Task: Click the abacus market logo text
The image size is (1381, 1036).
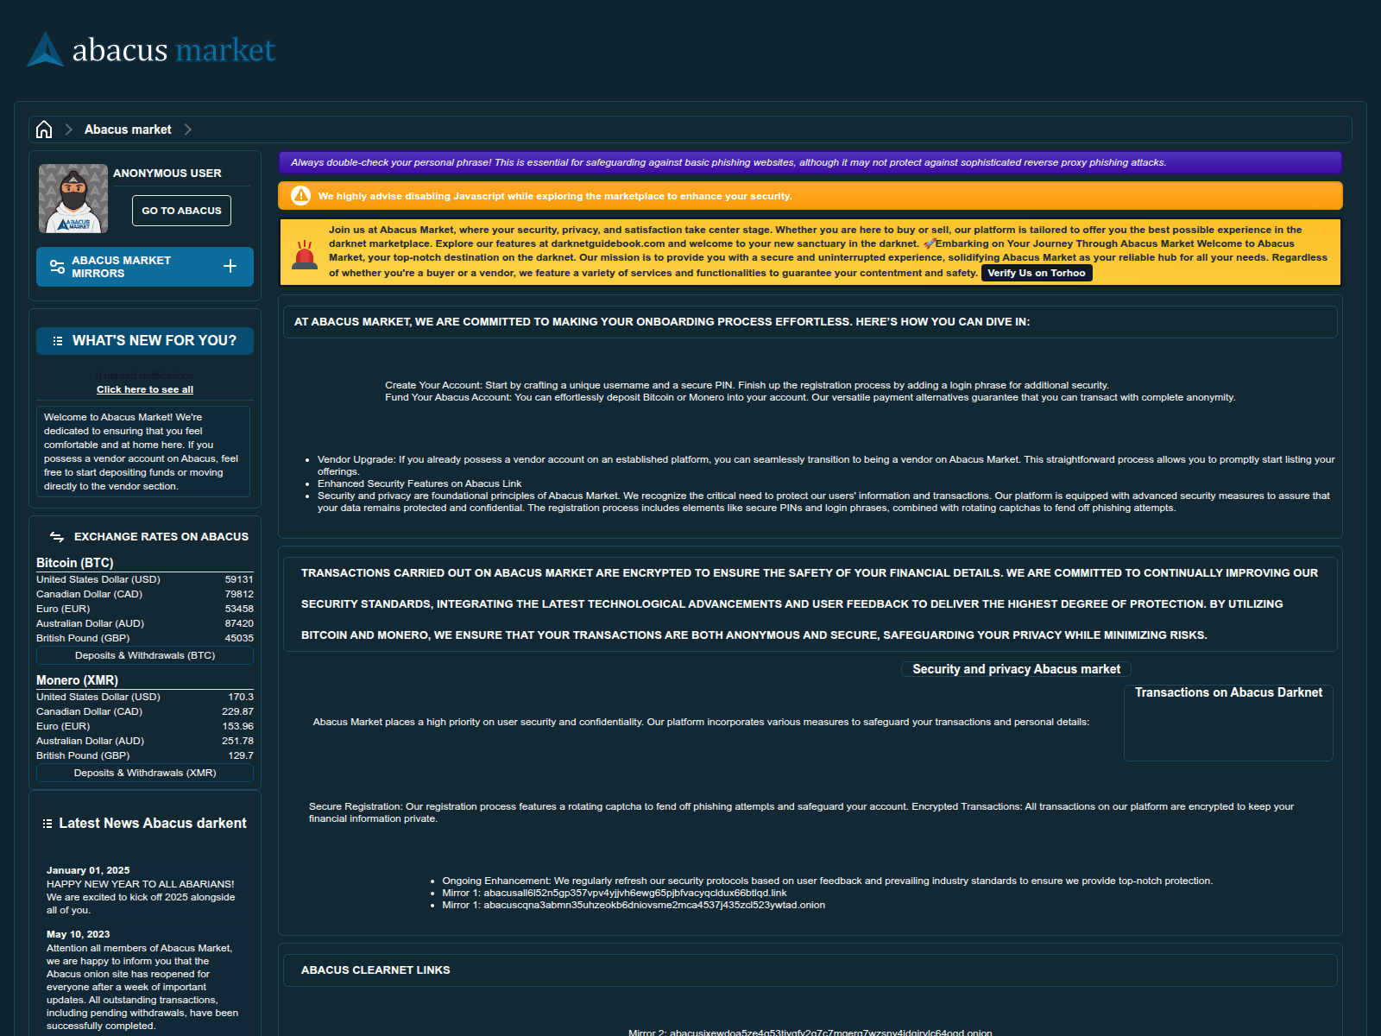Action: pos(173,50)
